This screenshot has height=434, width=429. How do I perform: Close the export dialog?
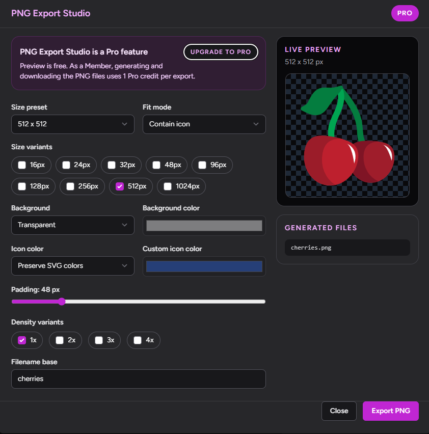[x=339, y=411]
